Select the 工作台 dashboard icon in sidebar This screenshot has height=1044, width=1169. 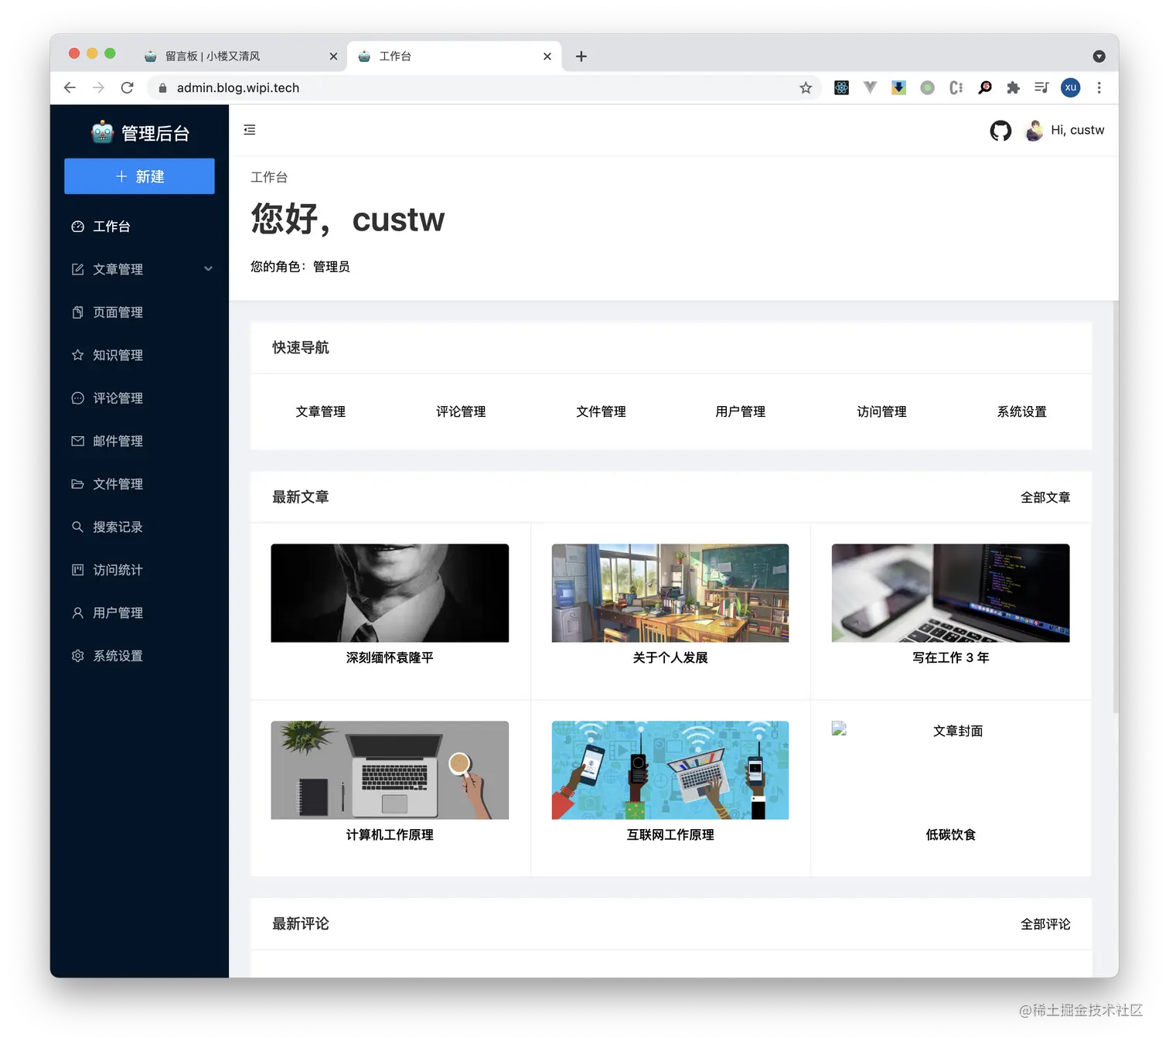point(77,226)
